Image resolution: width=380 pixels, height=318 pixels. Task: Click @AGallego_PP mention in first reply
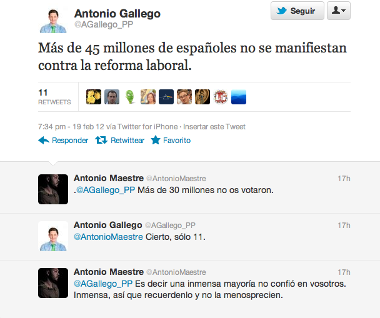click(x=106, y=190)
